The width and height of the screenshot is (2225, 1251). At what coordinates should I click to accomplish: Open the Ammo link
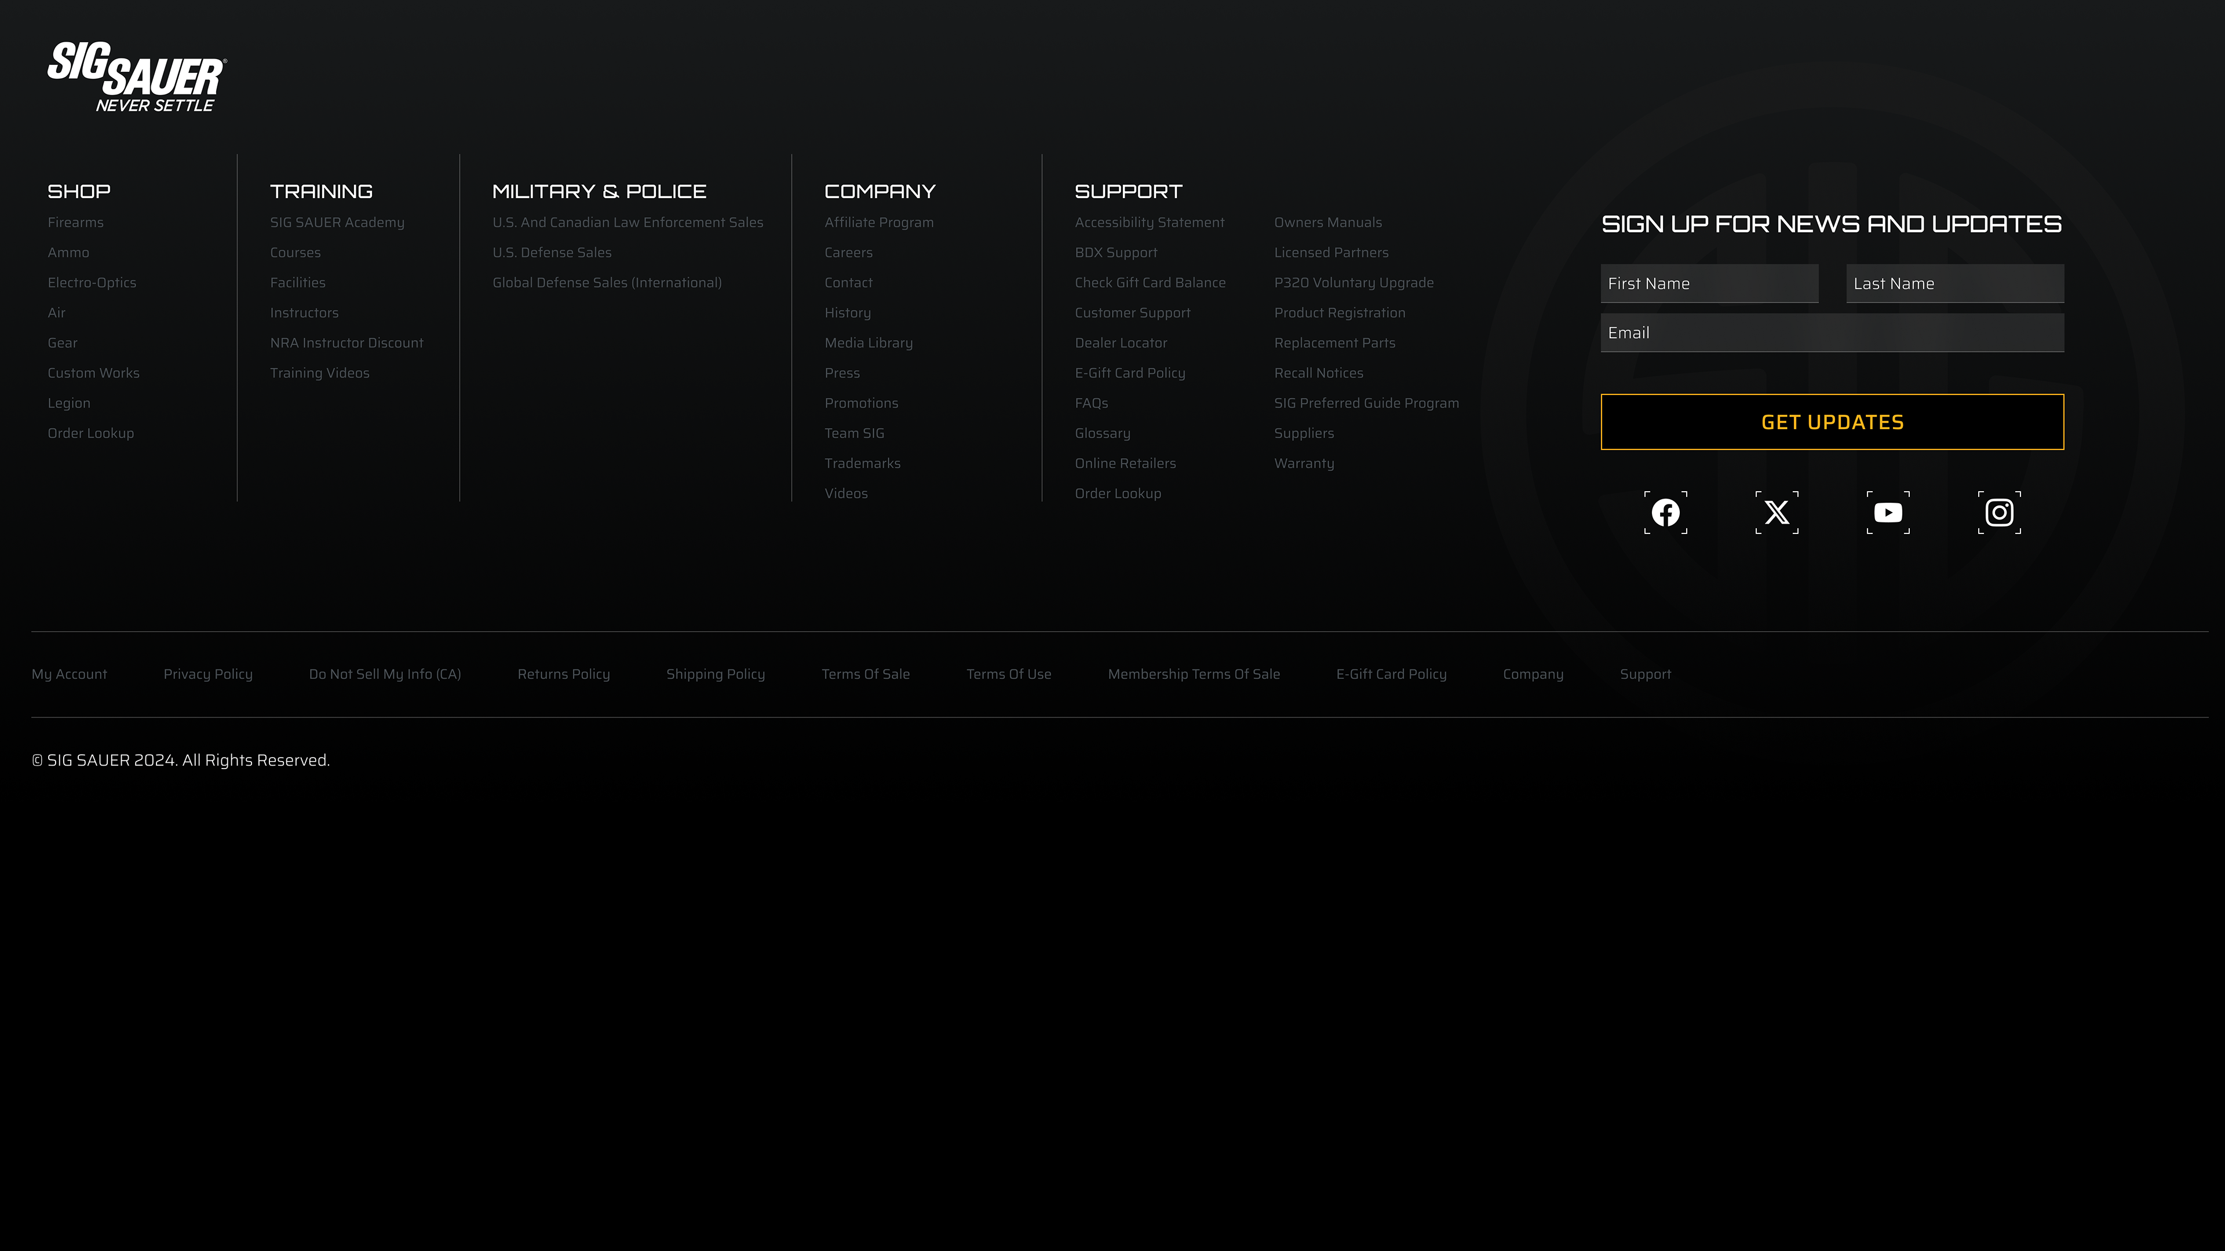tap(68, 253)
